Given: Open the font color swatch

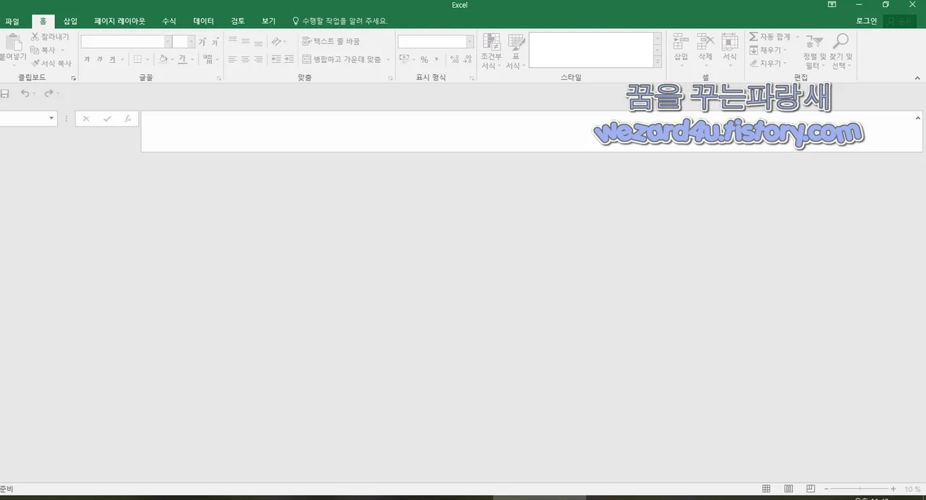Looking at the screenshot, I should [182, 59].
